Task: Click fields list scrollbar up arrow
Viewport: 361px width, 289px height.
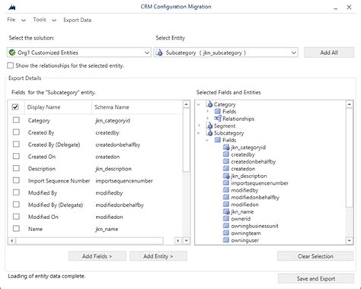Action: (187, 104)
